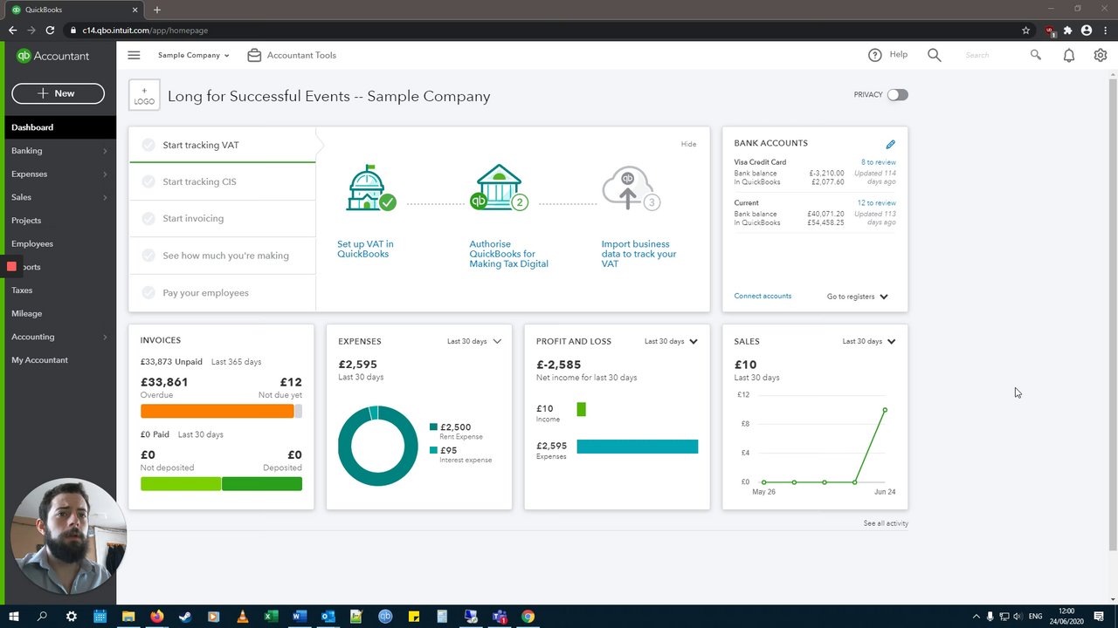
Task: Go back in the browser
Action: (x=12, y=31)
